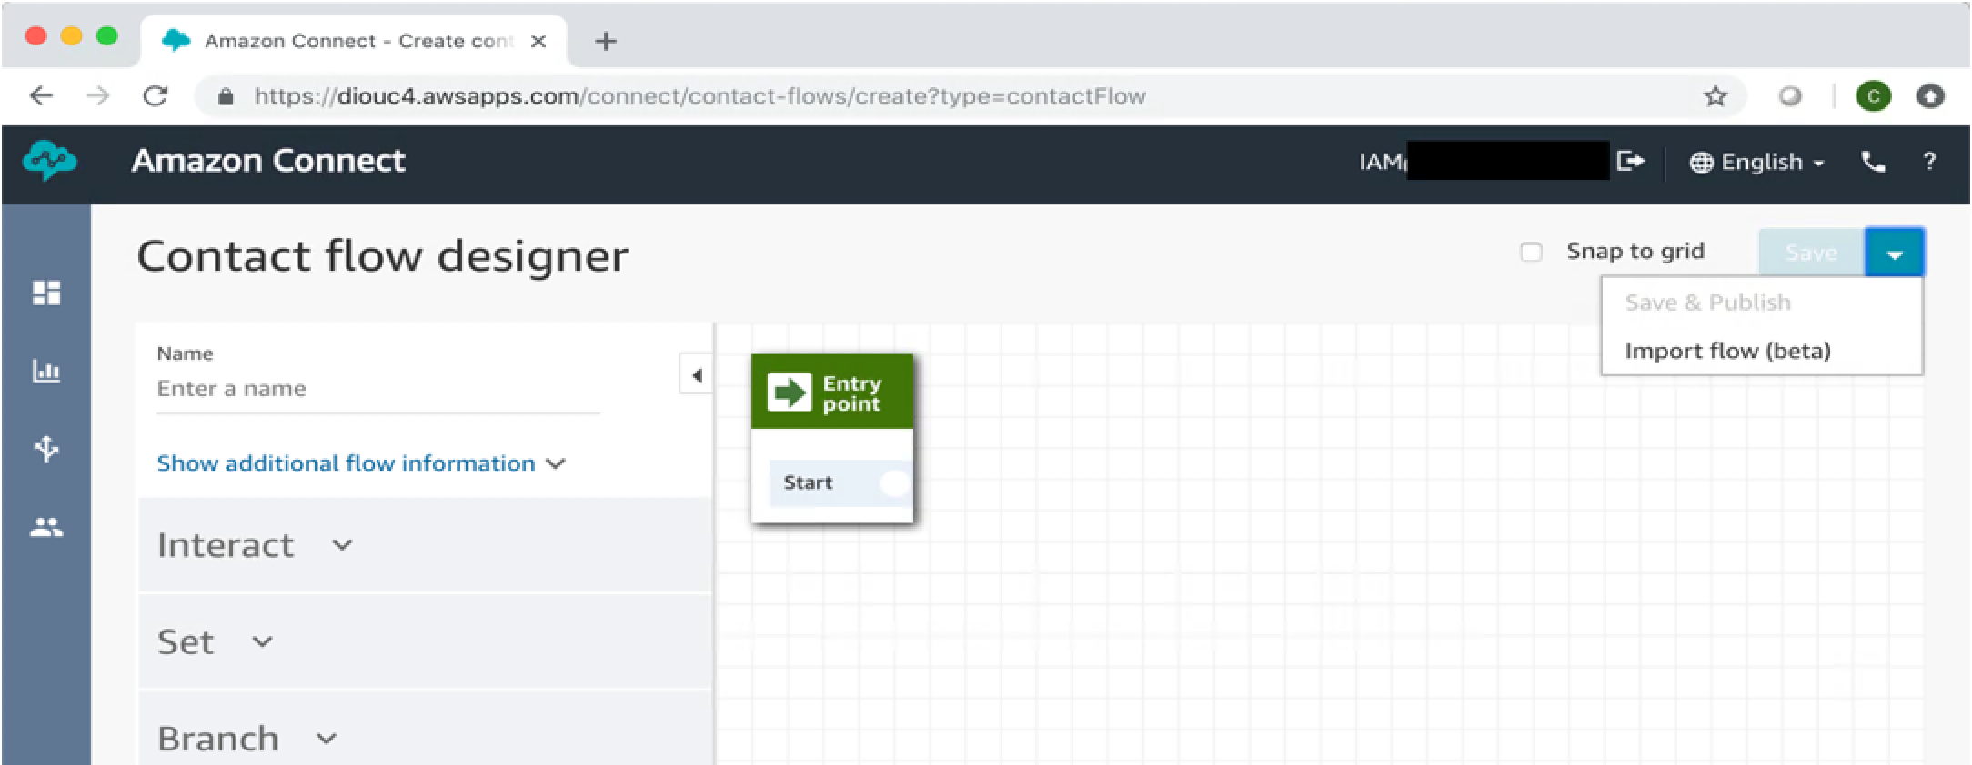1972x765 pixels.
Task: Expand the Set block group
Action: click(x=425, y=641)
